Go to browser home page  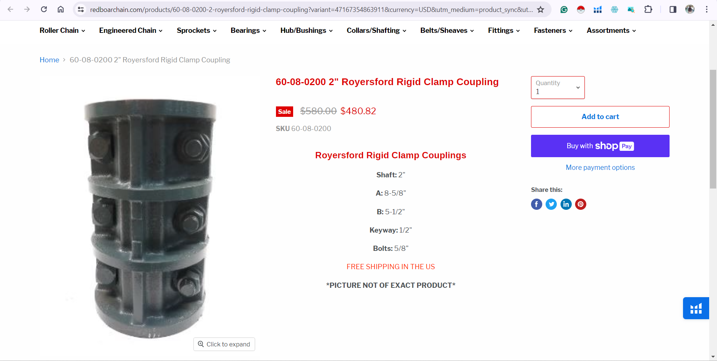(60, 9)
